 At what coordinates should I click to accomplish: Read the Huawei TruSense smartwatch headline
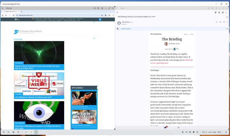click(37, 67)
